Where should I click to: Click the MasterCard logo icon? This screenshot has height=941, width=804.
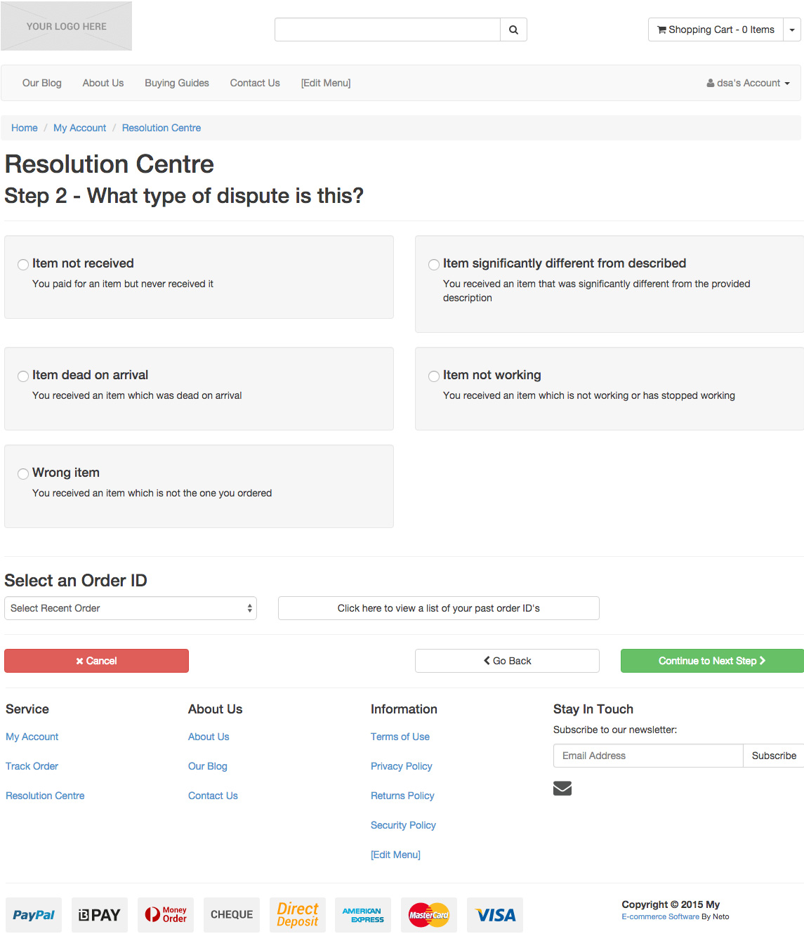428,914
